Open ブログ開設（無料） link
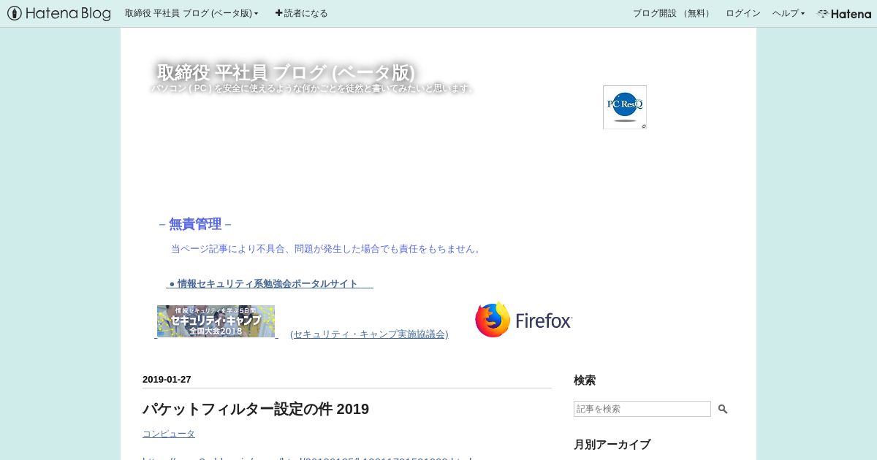 click(672, 13)
